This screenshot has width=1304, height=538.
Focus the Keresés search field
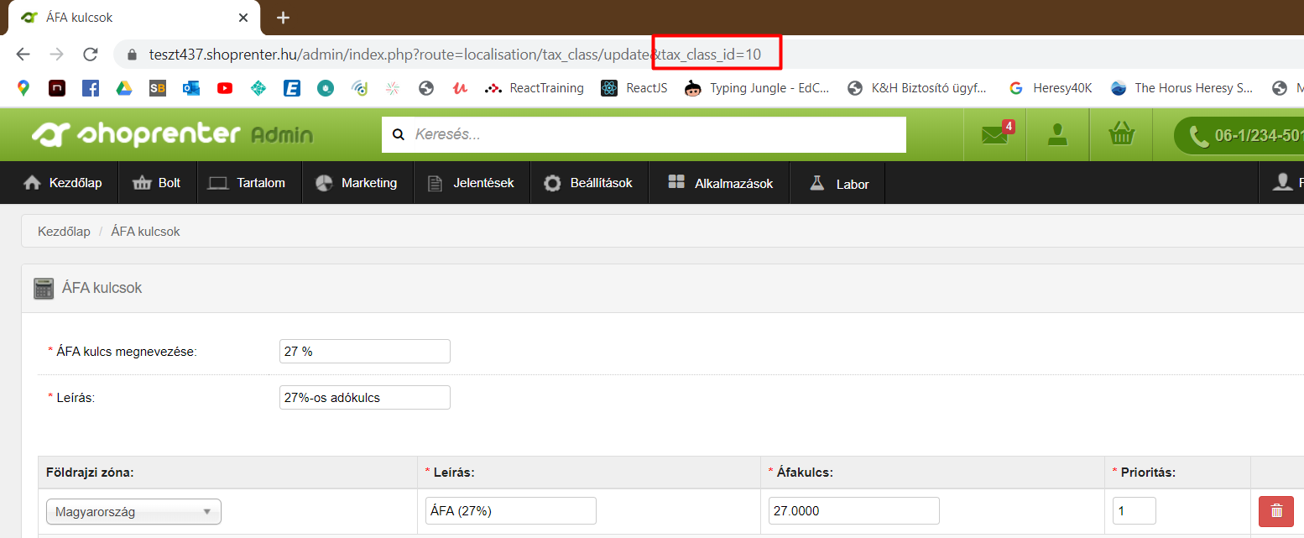point(644,134)
